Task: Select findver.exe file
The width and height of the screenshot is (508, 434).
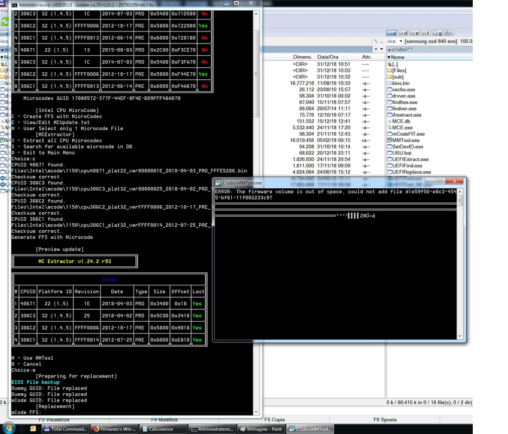Action: tap(402, 108)
